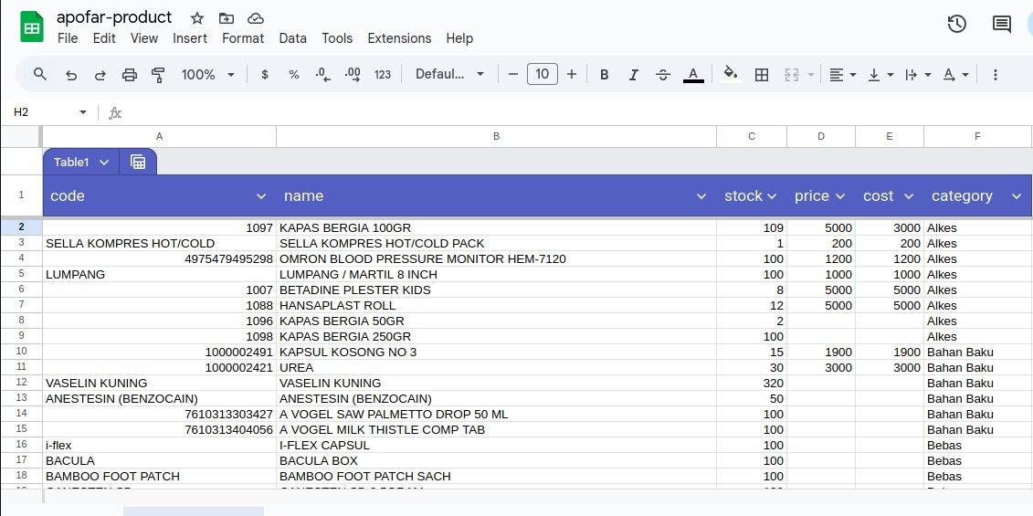Expand the font family dropdown
Image resolution: width=1033 pixels, height=516 pixels.
[449, 75]
